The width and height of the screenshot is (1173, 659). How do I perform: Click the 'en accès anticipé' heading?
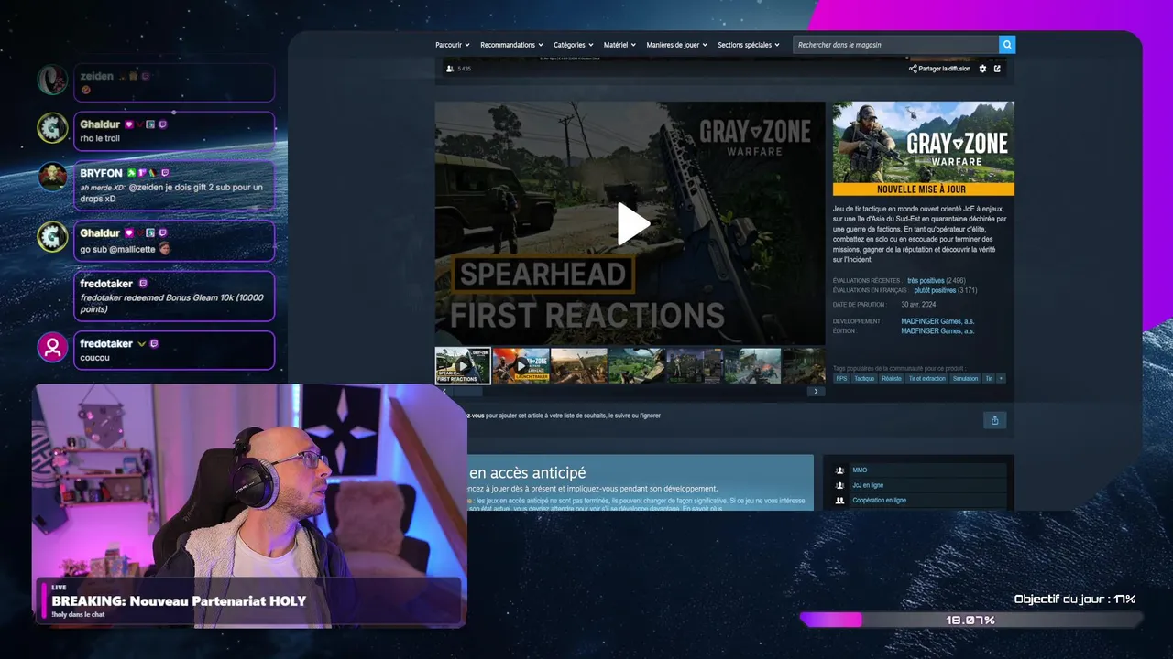[527, 473]
